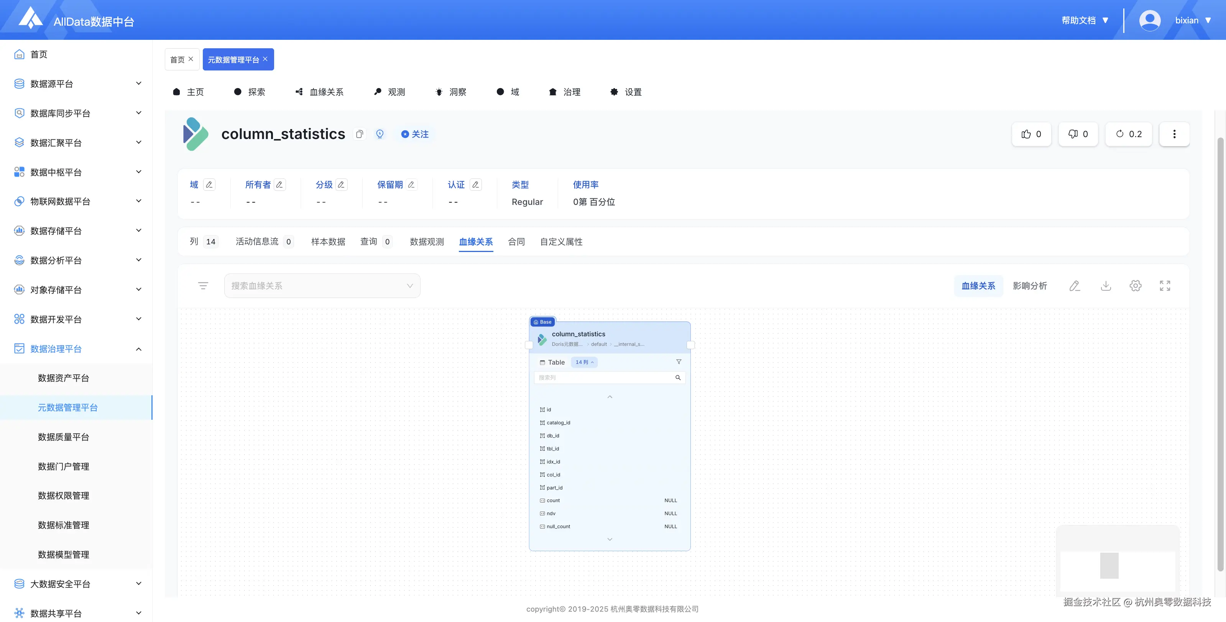Image resolution: width=1226 pixels, height=622 pixels.
Task: Edit the 所有者 owner field
Action: coord(279,185)
